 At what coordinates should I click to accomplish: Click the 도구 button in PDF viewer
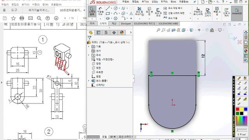pos(14,10)
